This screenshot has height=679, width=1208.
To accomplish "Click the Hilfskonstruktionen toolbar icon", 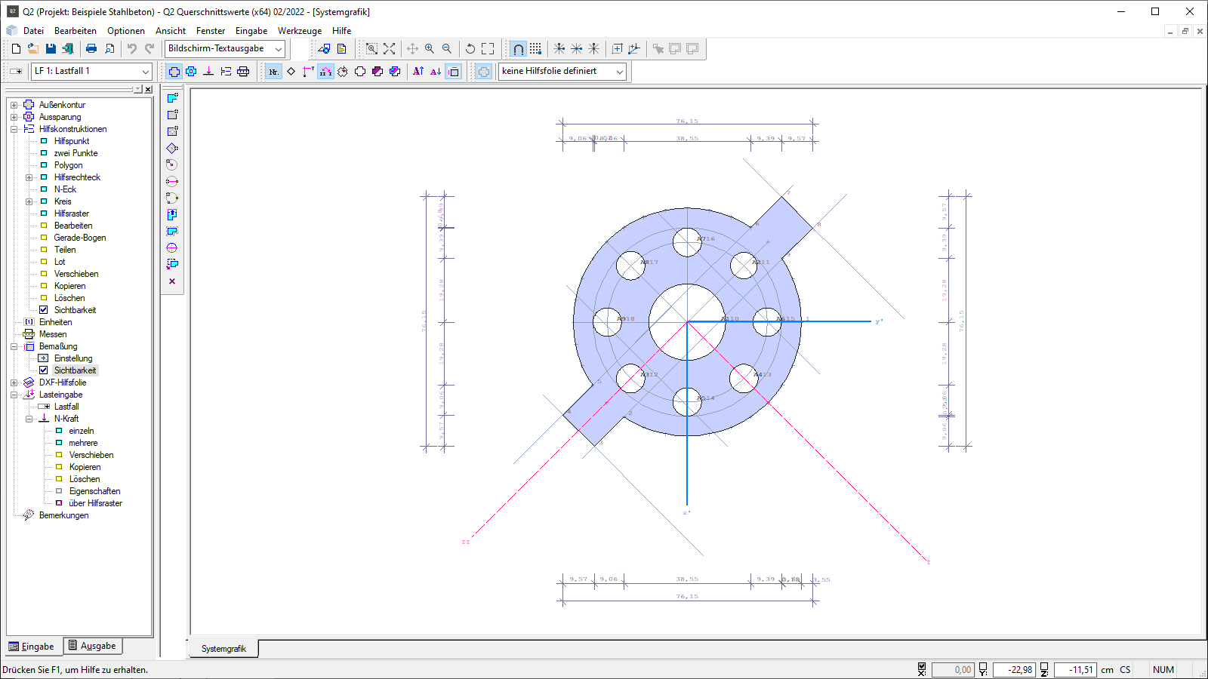I will [226, 71].
